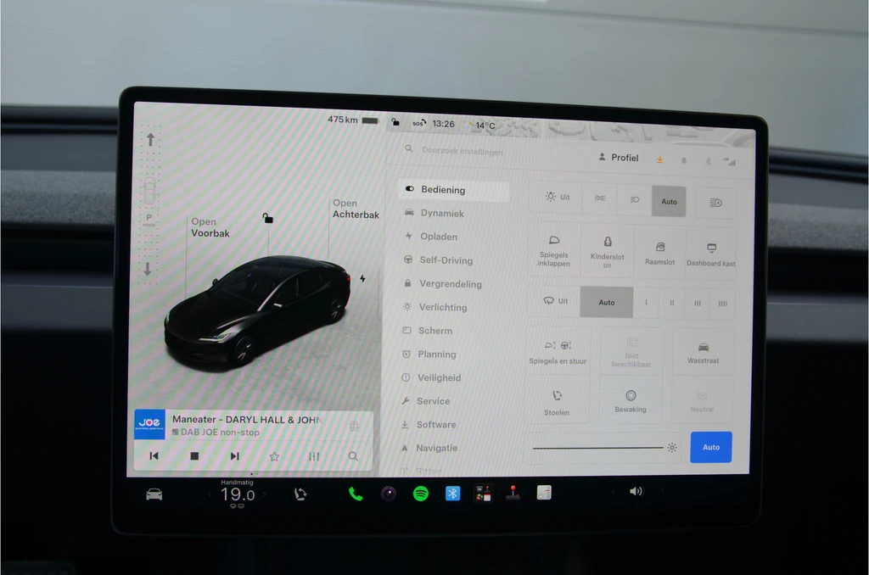This screenshot has width=869, height=575.
Task: Lower volume with left chevron
Action: coord(613,491)
